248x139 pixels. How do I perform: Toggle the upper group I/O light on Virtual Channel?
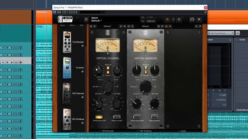tap(108, 68)
